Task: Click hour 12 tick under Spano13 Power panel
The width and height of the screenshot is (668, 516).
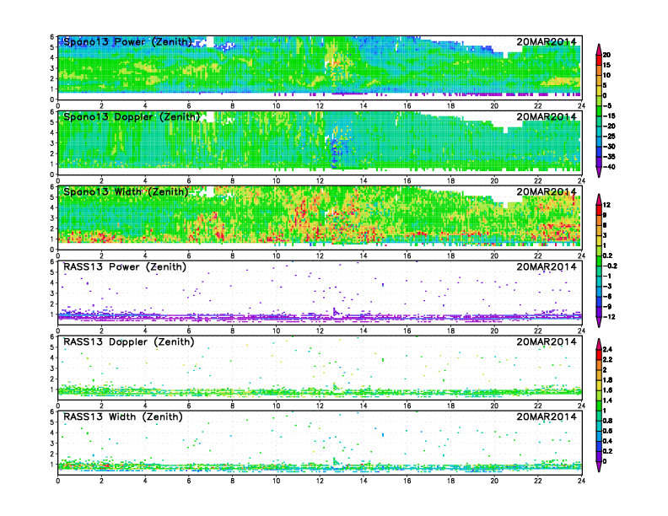Action: [x=320, y=106]
